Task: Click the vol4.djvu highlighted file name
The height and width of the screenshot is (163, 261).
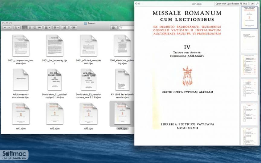Action: pyautogui.click(x=122, y=129)
